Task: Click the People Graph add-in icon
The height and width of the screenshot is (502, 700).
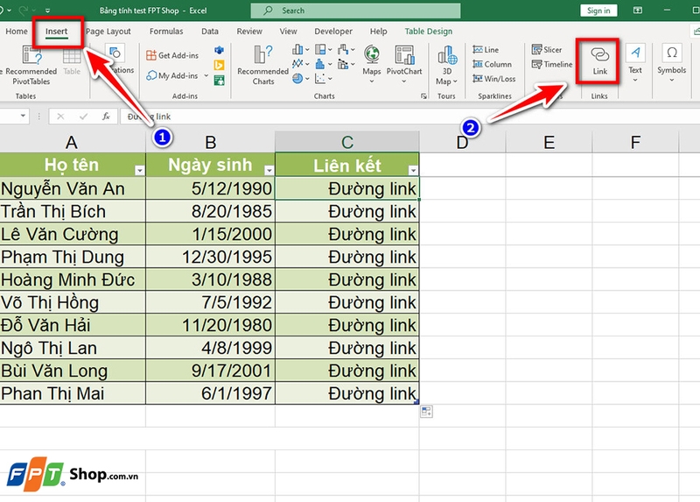Action: pos(219,81)
